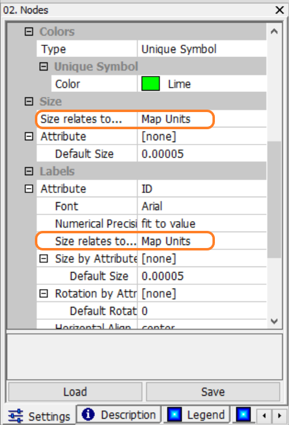The width and height of the screenshot is (289, 425).
Task: Collapse the Attribute ID group under Labels
Action: [29, 189]
